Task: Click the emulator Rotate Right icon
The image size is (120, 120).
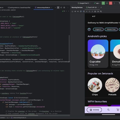Action: point(84,11)
